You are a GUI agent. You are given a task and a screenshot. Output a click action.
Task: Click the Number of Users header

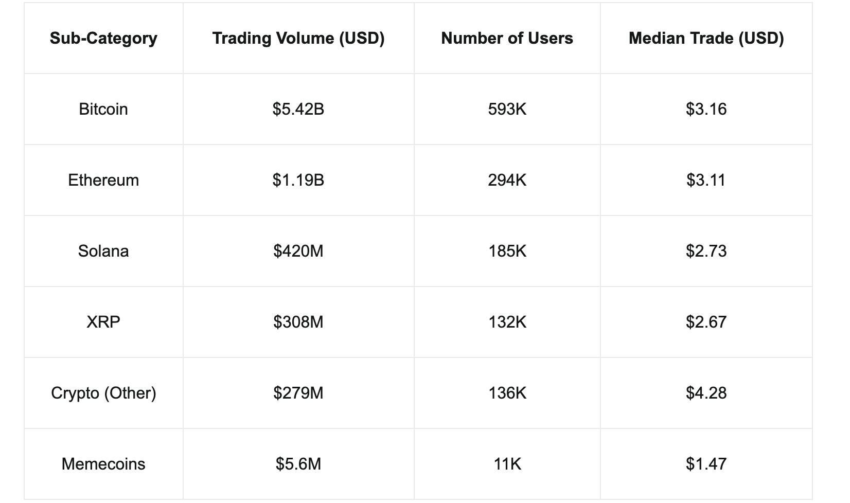(507, 38)
